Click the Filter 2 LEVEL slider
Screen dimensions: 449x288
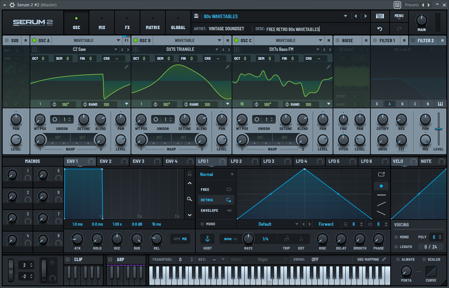pos(439,129)
